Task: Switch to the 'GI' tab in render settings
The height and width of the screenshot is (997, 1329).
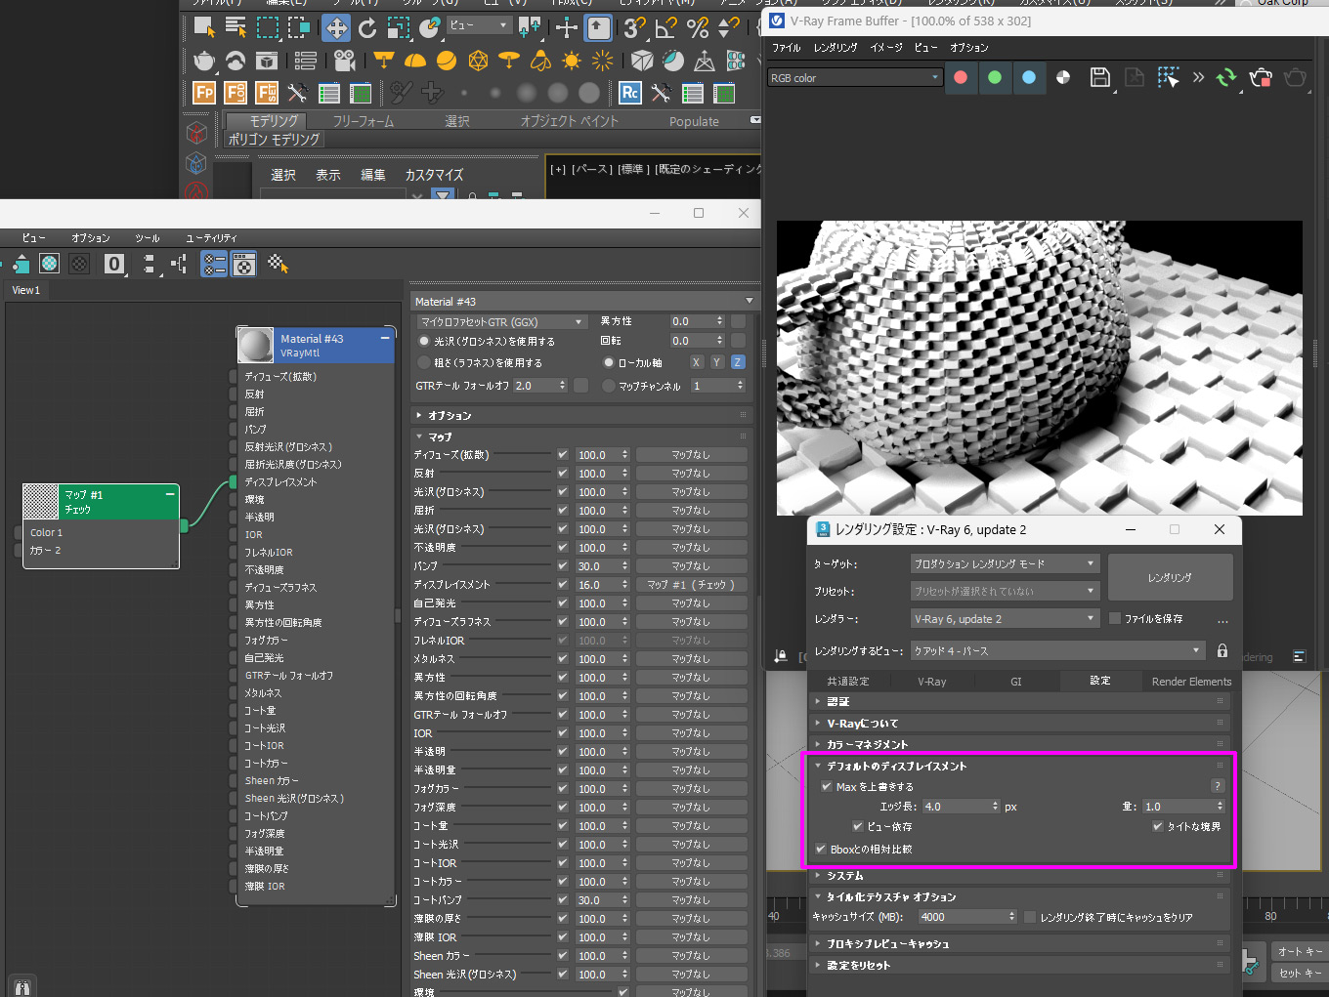Action: pos(1015,682)
